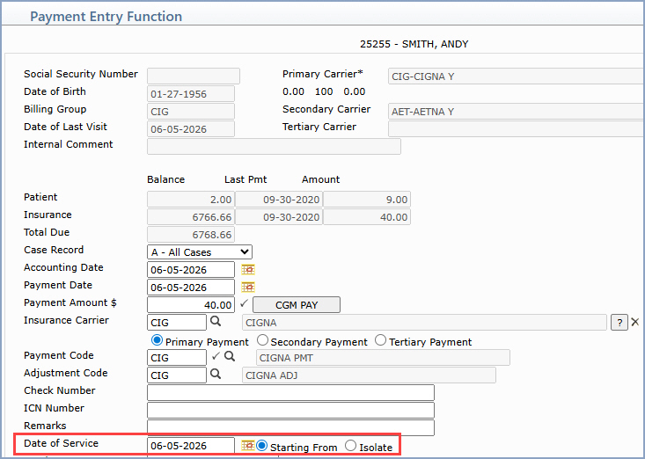Click the Internal Comment field
Viewport: 645px width, 459px height.
pyautogui.click(x=274, y=146)
